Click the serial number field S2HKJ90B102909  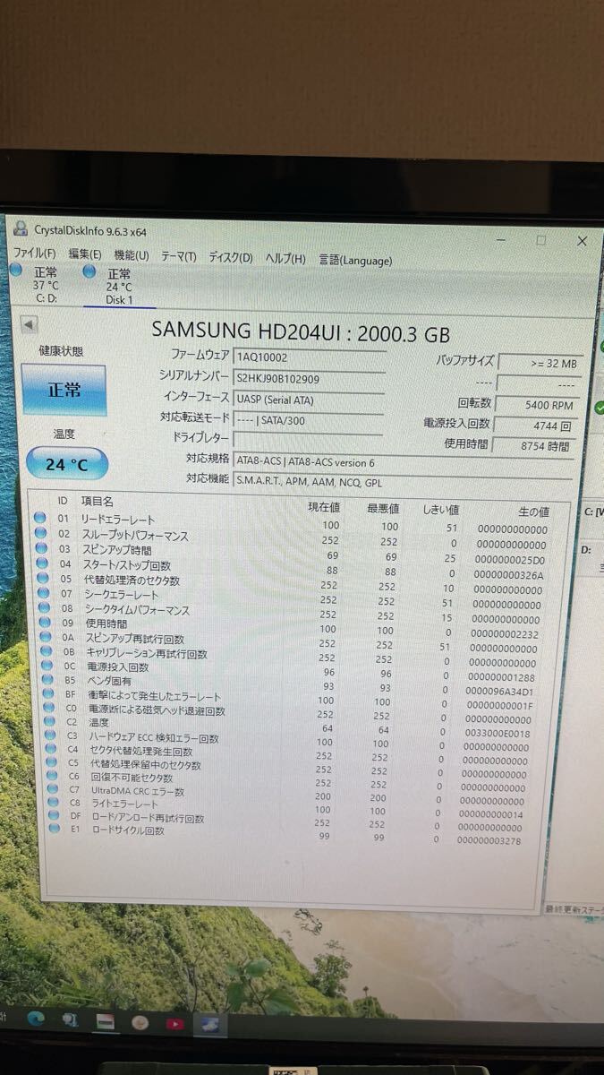310,379
